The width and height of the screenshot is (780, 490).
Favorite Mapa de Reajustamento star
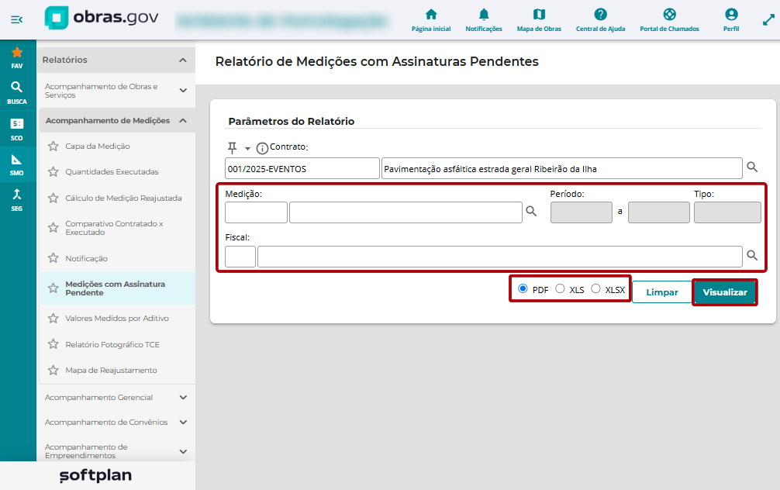click(x=53, y=370)
